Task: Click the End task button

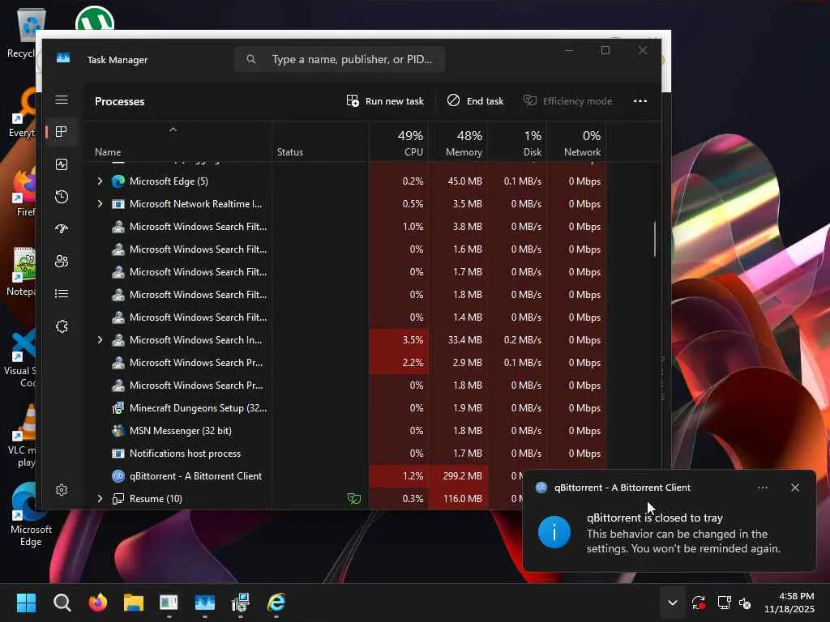Action: click(x=475, y=101)
